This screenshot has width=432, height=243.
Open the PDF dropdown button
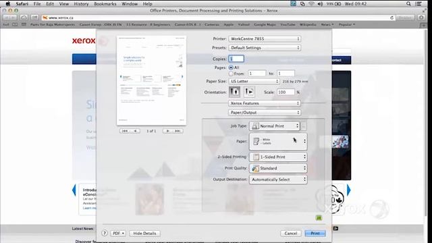pos(118,234)
